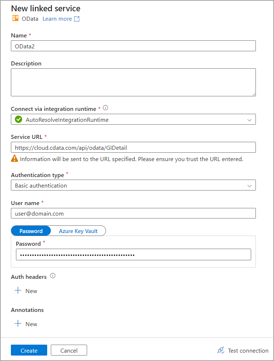Click the info icon next to Auth headers

[x=53, y=276]
